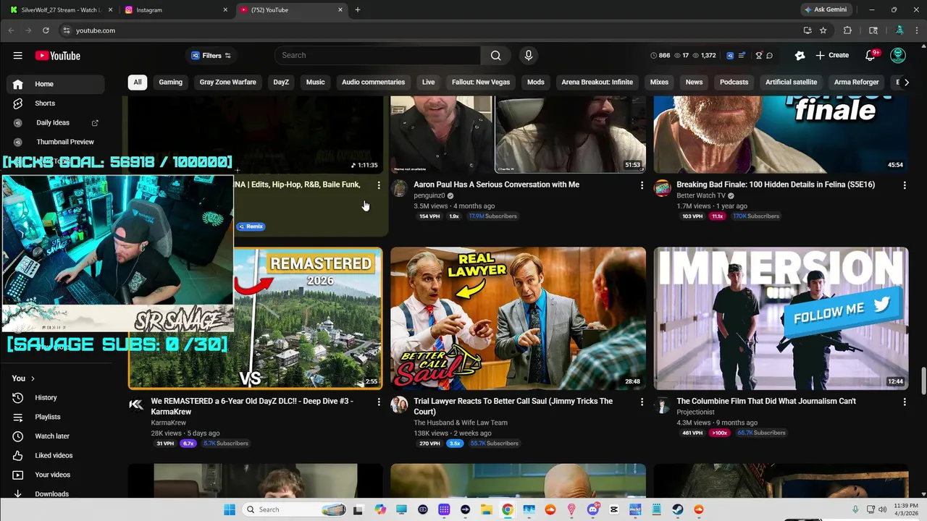Screen dimensions: 927x521
Task: Open the Windows Start menu
Action: (x=229, y=509)
